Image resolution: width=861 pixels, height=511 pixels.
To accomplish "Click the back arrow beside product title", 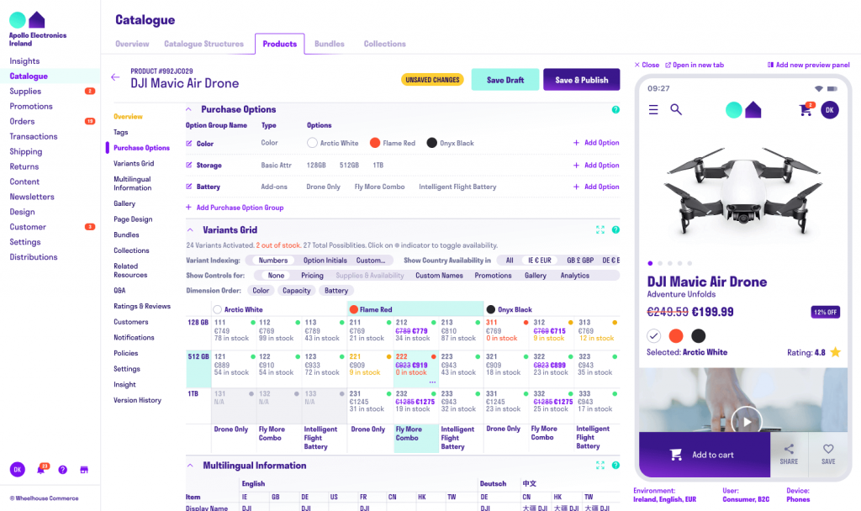I will point(115,77).
